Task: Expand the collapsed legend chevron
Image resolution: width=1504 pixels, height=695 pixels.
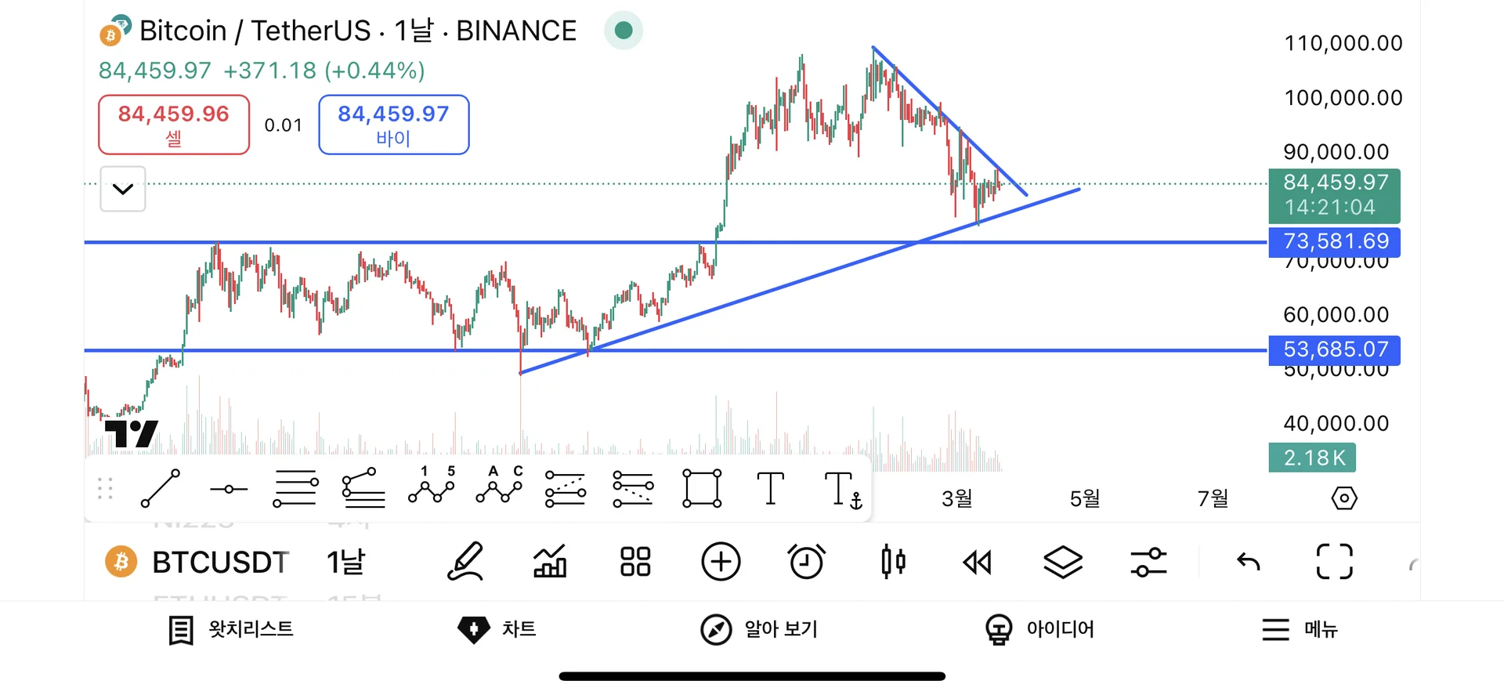Action: click(x=123, y=189)
